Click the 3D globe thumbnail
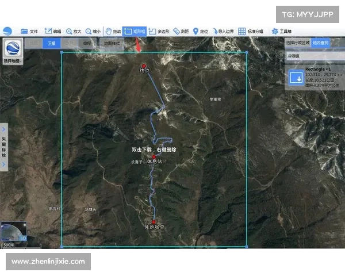345x276 pixels. [14, 231]
